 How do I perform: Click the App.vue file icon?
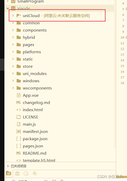pyautogui.click(x=19, y=95)
